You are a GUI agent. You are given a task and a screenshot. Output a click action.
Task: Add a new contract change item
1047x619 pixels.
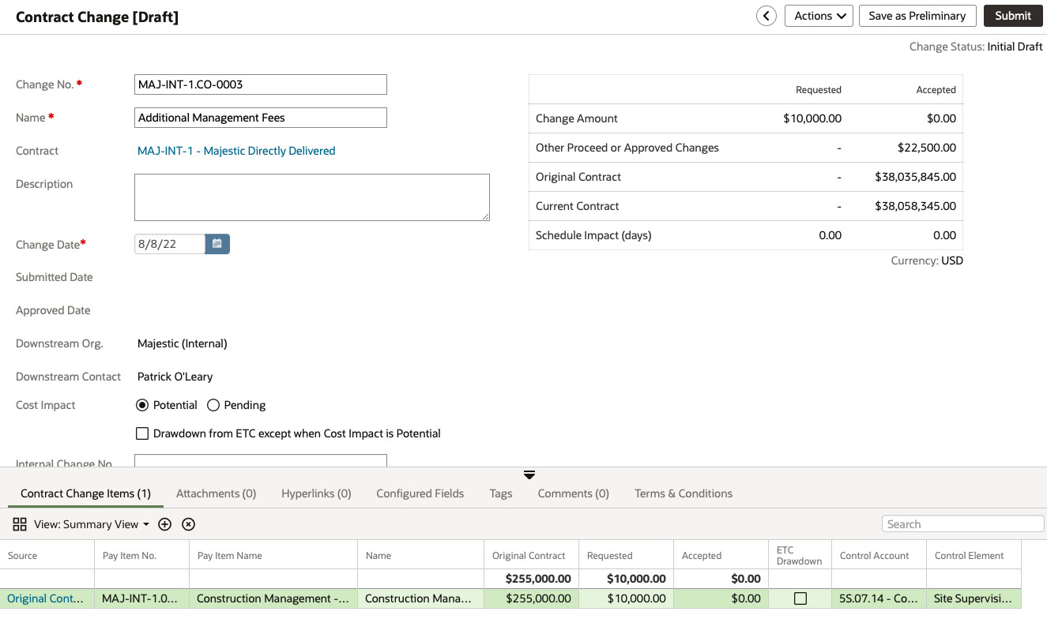coord(165,524)
